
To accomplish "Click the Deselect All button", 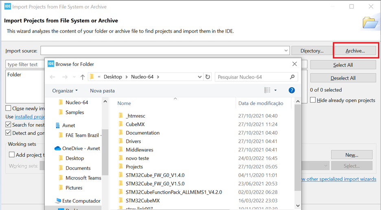I will [x=343, y=78].
